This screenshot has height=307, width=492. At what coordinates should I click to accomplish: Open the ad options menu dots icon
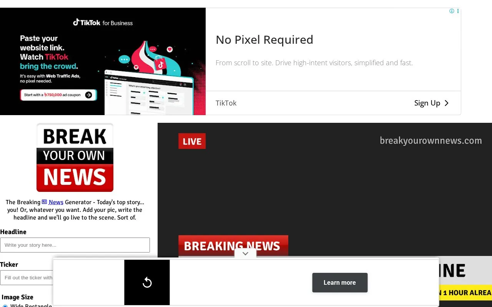click(x=458, y=11)
